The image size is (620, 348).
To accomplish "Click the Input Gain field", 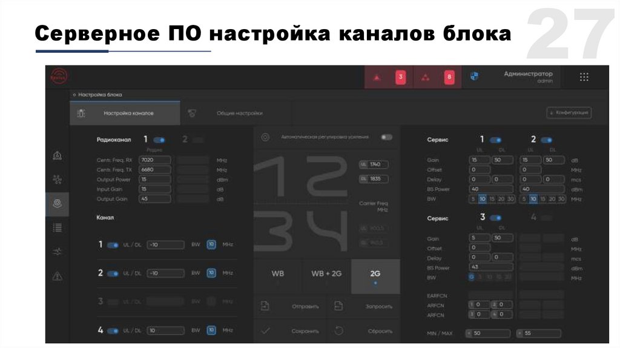I will 155,189.
